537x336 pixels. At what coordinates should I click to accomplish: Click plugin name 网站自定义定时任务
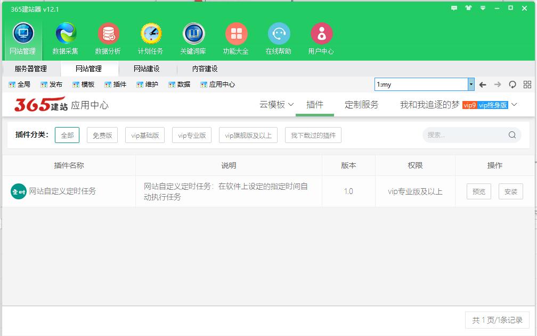62,191
